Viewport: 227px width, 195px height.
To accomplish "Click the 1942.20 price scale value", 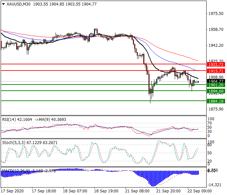I will pyautogui.click(x=216, y=45).
